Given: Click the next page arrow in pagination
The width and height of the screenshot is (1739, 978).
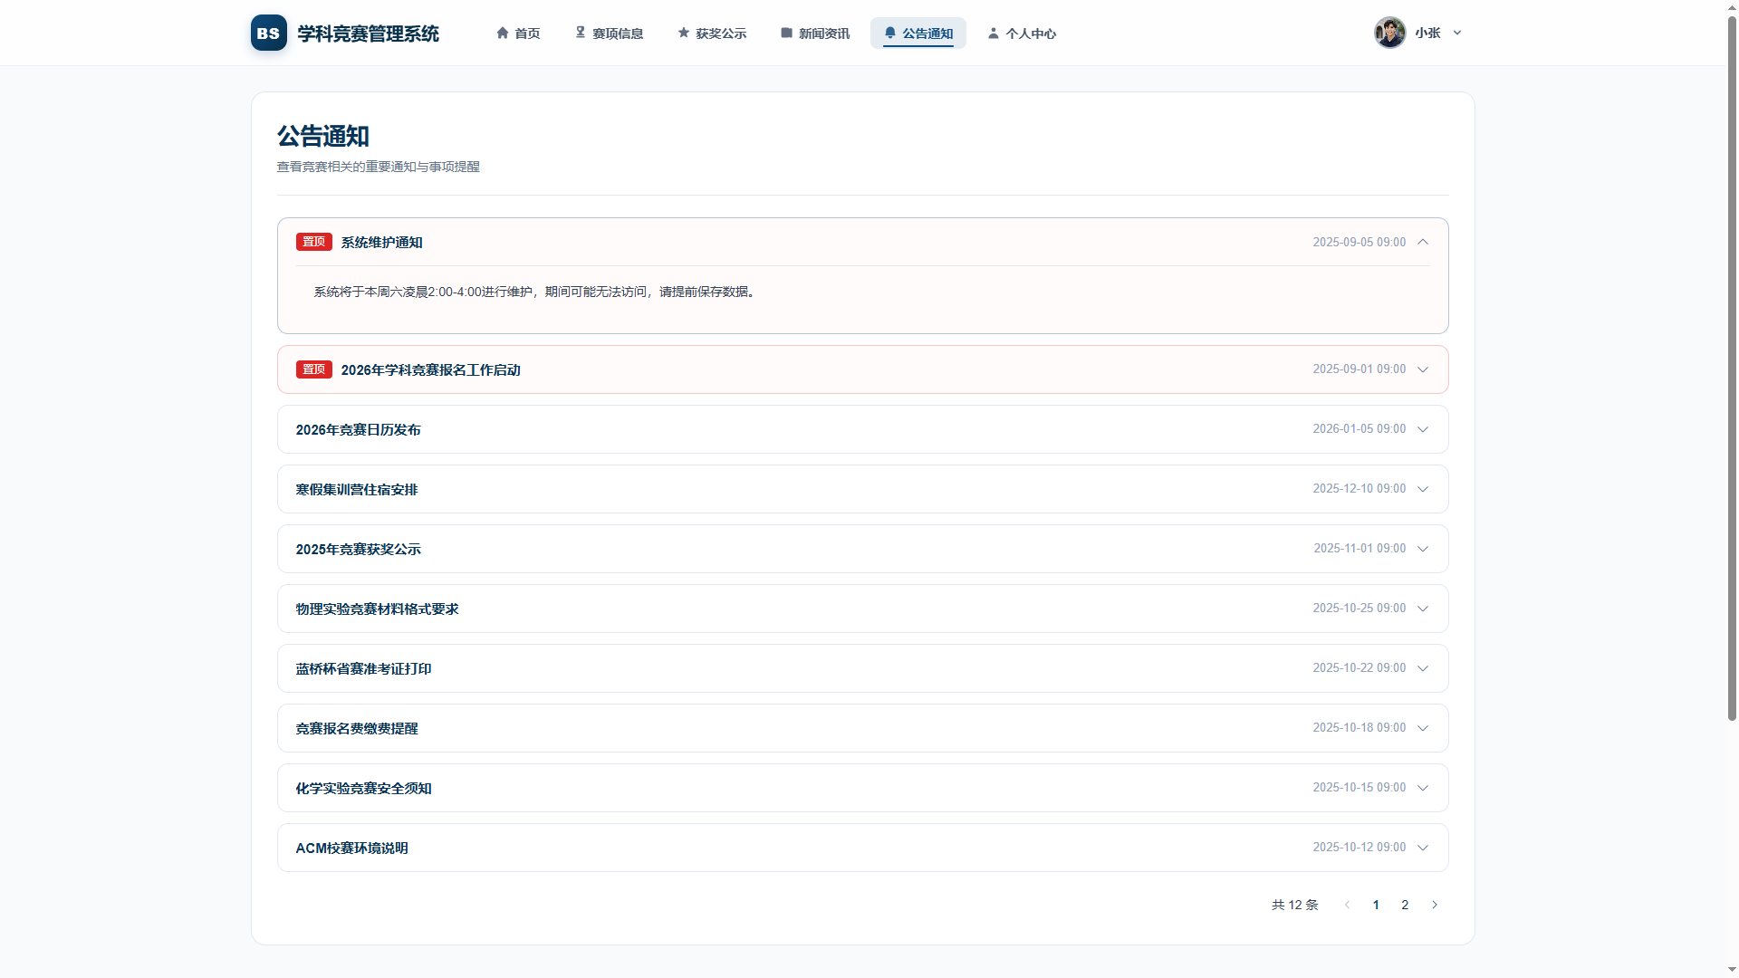Looking at the screenshot, I should (x=1435, y=905).
